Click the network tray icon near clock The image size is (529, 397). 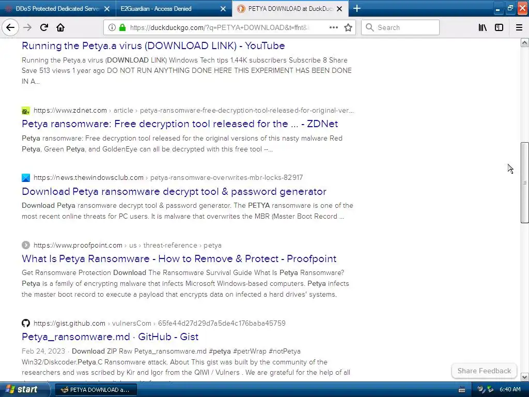(490, 390)
